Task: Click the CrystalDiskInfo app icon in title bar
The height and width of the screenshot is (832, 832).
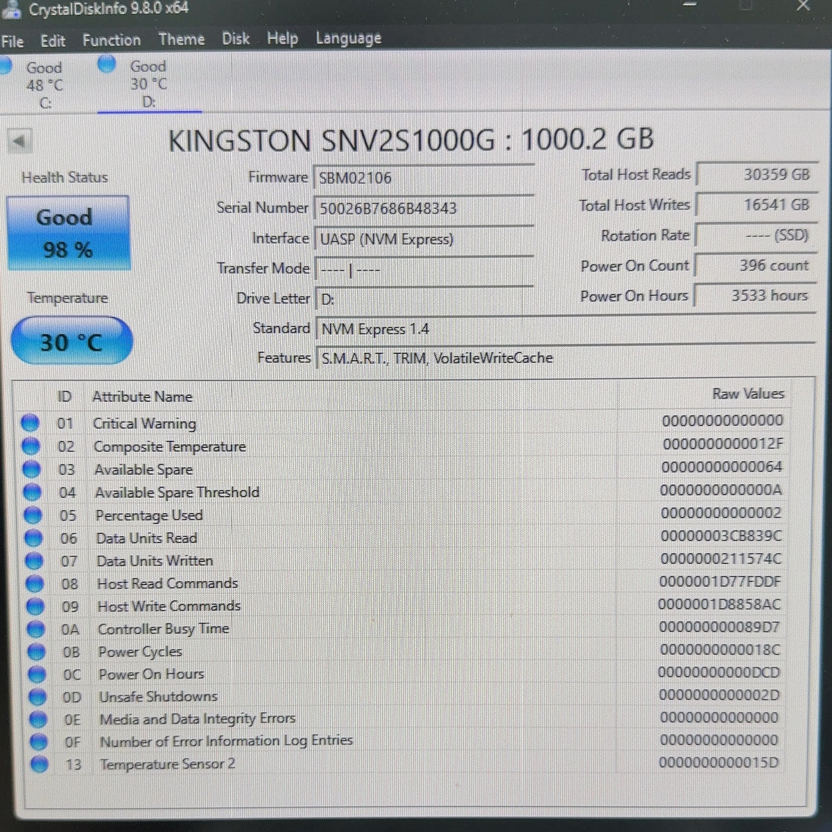Action: [12, 10]
